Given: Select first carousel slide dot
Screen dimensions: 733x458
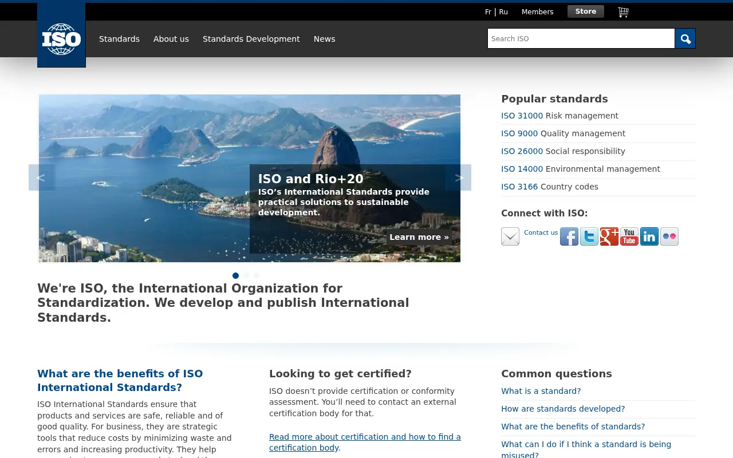Looking at the screenshot, I should [235, 275].
